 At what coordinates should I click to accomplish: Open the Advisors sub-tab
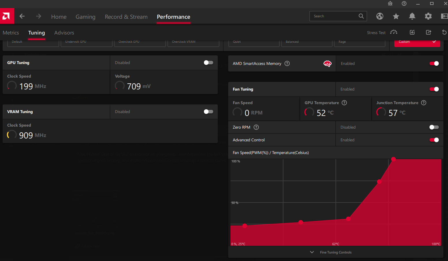click(x=64, y=33)
